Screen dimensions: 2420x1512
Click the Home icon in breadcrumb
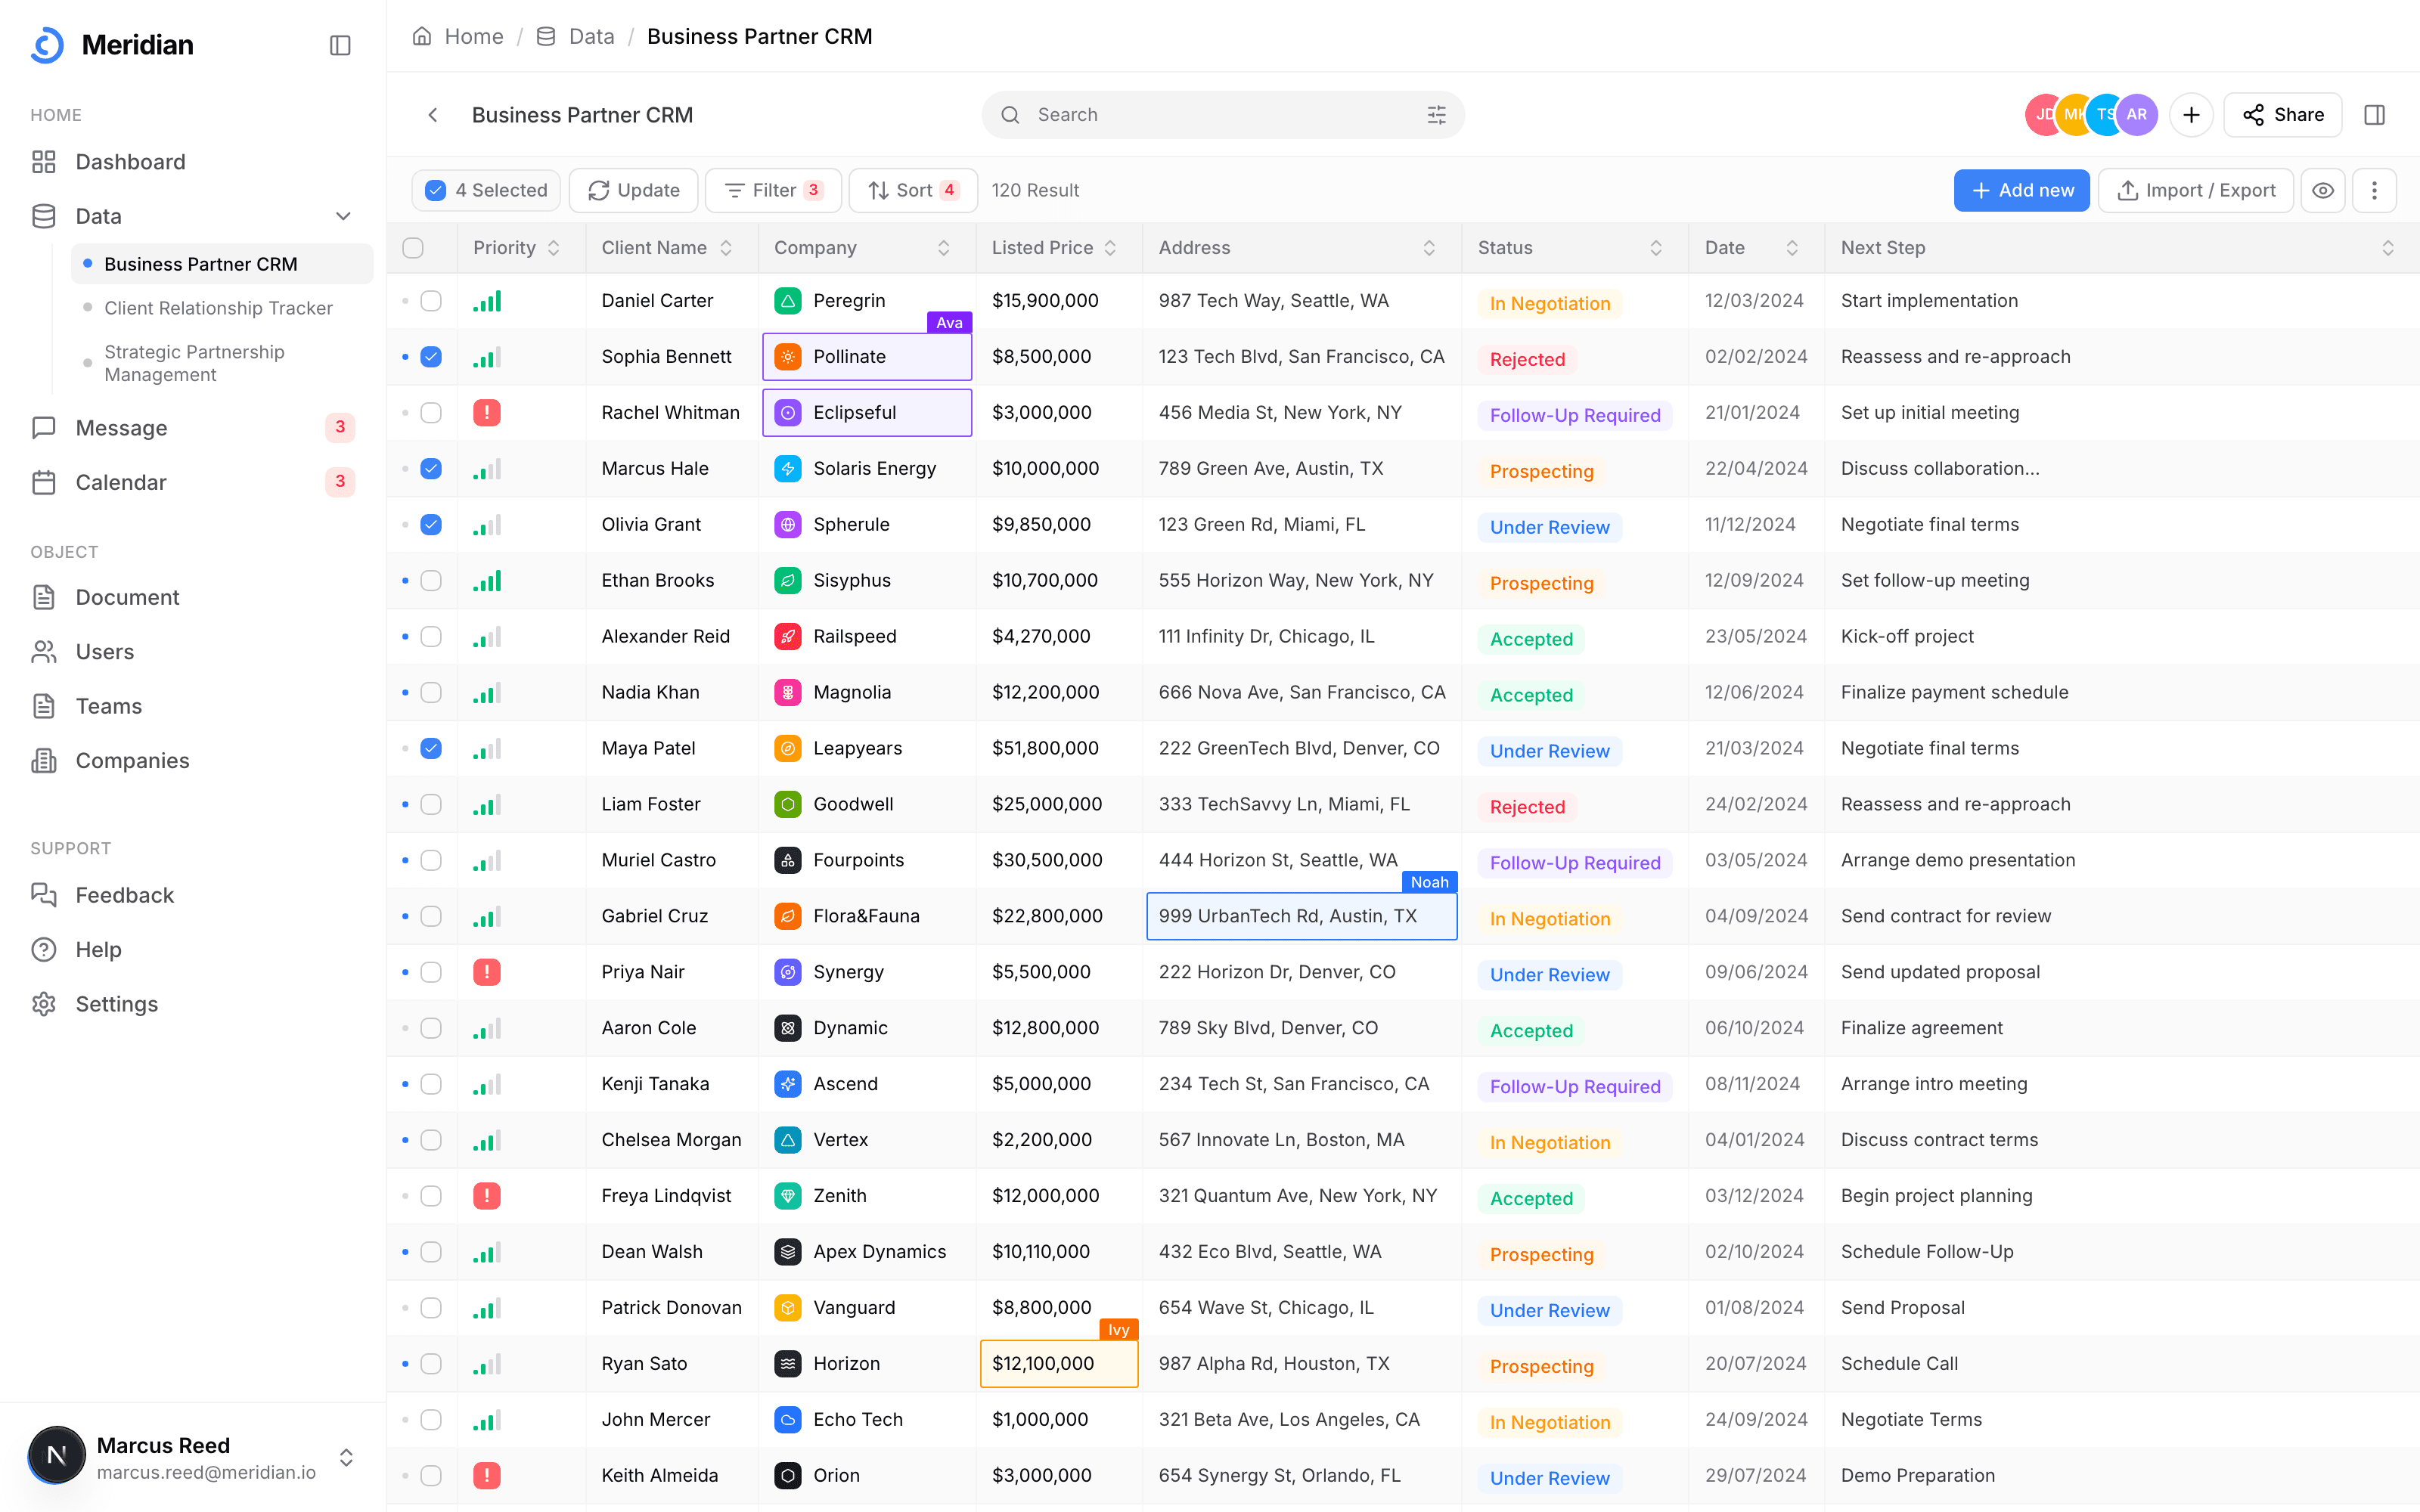[422, 36]
